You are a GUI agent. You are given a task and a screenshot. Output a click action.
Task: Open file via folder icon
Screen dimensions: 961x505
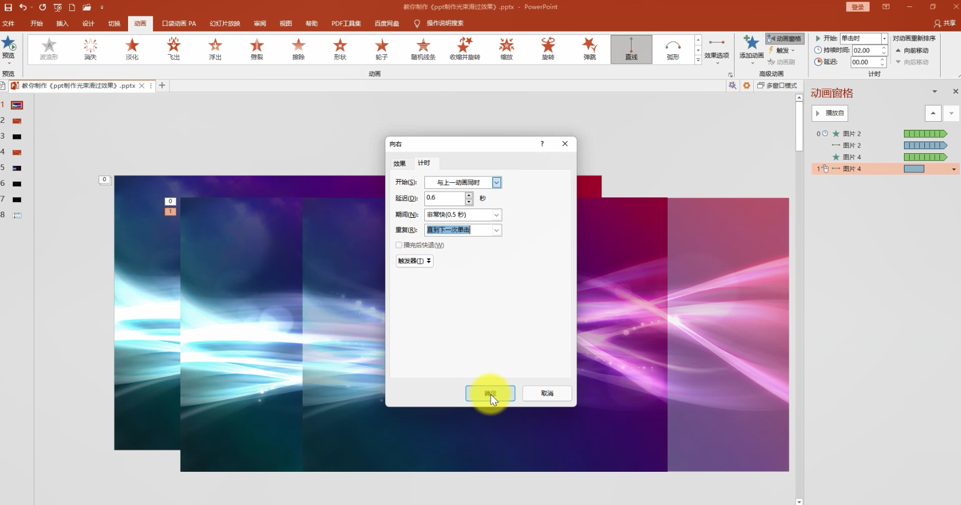coord(87,8)
